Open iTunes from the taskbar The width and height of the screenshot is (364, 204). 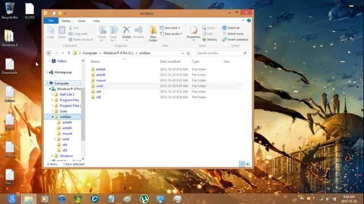pyautogui.click(x=61, y=199)
